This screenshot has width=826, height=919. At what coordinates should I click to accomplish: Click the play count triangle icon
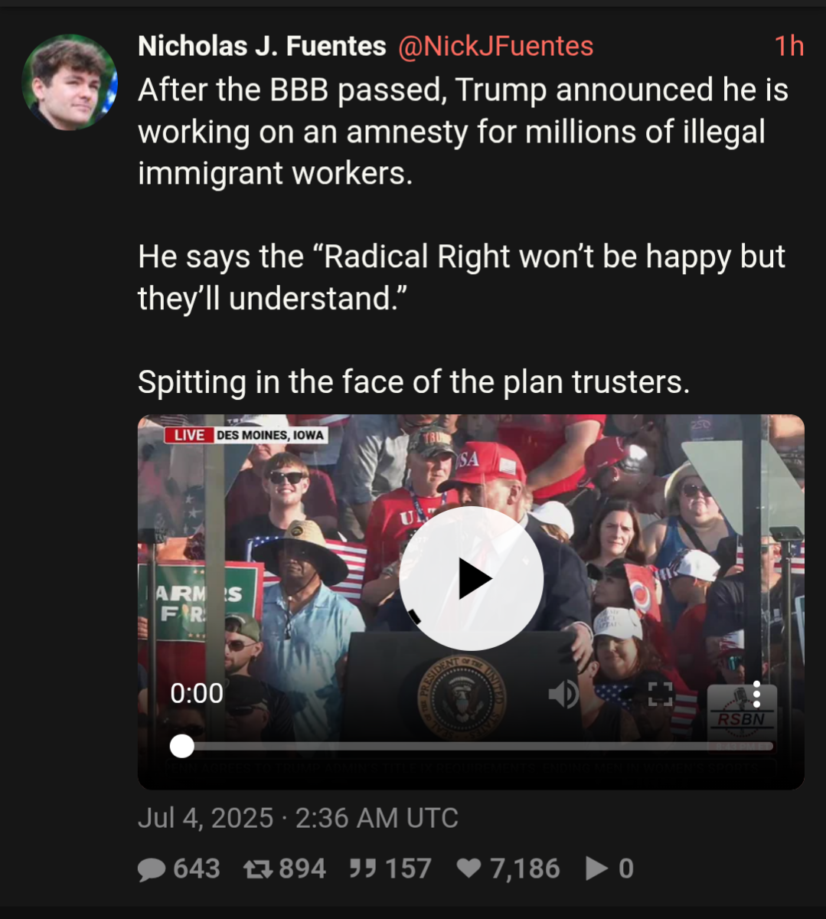(596, 868)
